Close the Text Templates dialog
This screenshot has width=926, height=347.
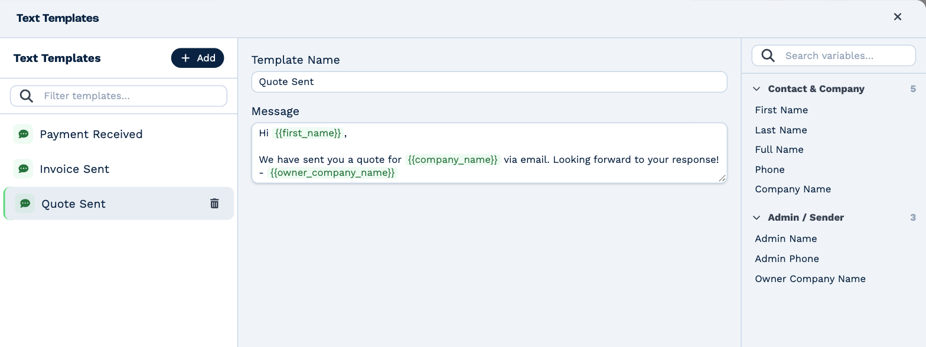(x=898, y=17)
